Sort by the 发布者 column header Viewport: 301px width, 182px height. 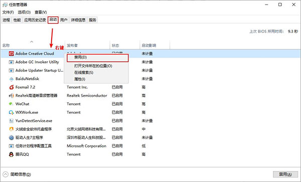point(87,46)
